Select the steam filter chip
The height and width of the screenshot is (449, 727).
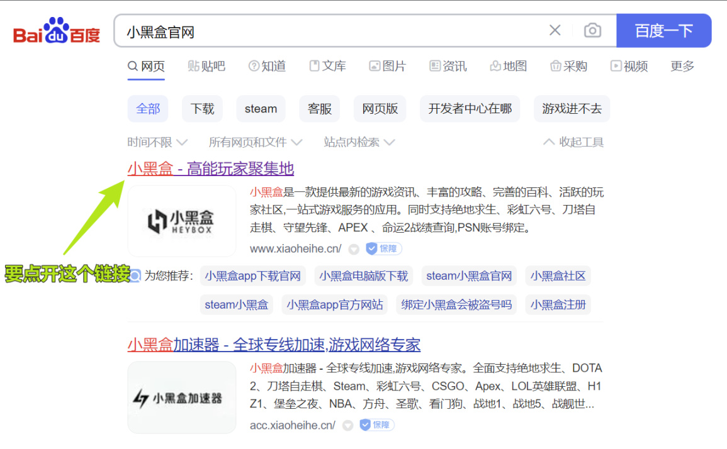pos(261,109)
